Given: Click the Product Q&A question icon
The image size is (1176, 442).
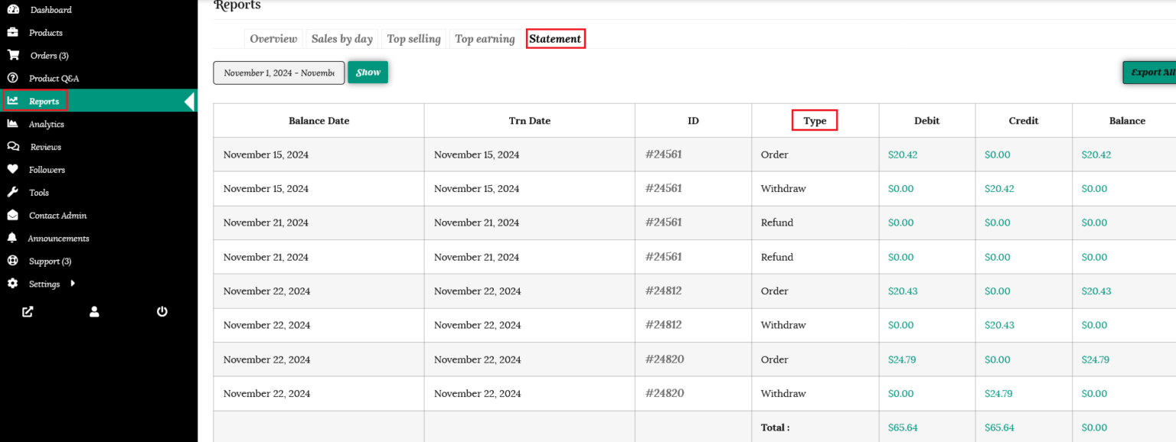Looking at the screenshot, I should coord(12,78).
